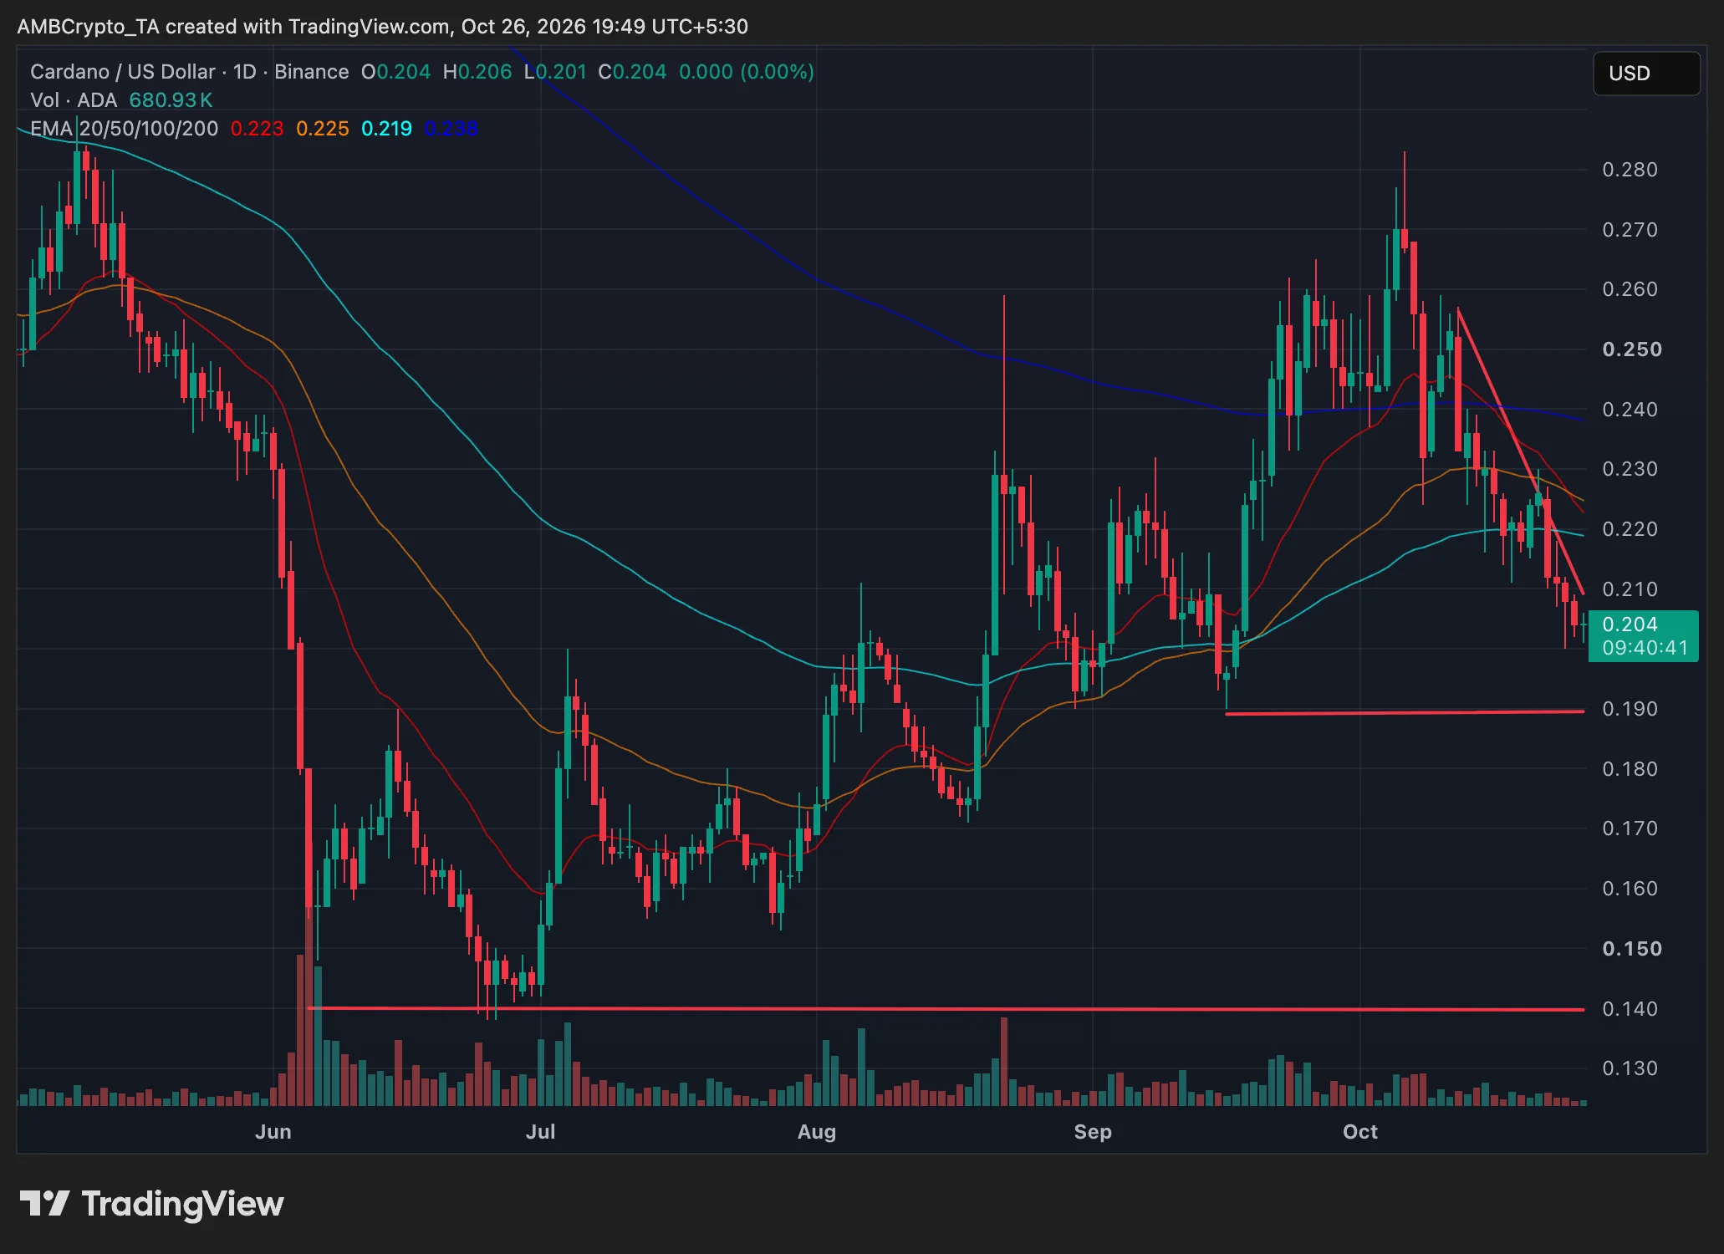Click the current price label 0.204
This screenshot has width=1724, height=1254.
coord(1630,624)
